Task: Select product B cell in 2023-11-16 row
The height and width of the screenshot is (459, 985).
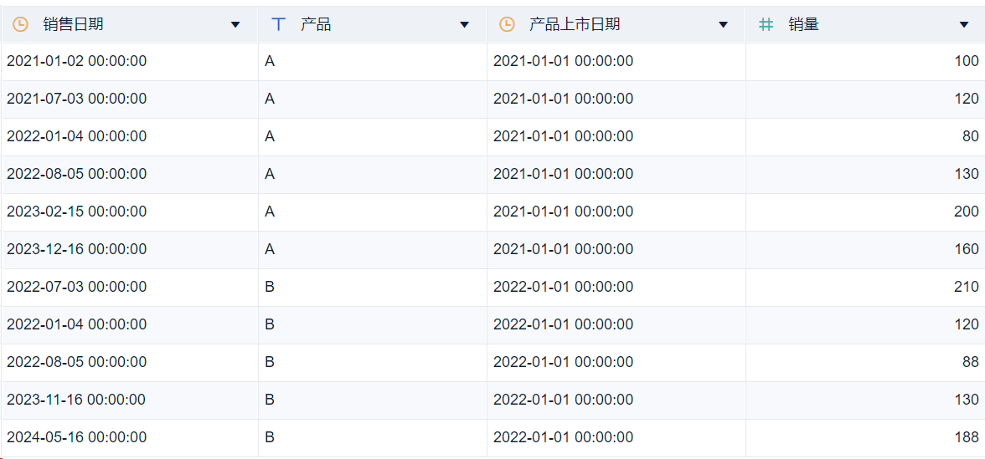Action: pos(270,400)
